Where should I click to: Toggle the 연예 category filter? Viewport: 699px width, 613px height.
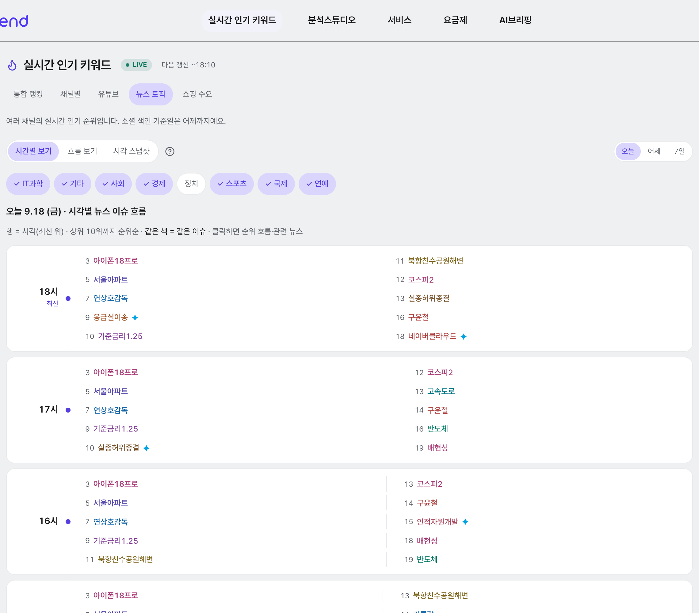(x=317, y=184)
